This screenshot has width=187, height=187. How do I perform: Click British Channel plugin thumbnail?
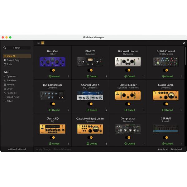click(166, 62)
